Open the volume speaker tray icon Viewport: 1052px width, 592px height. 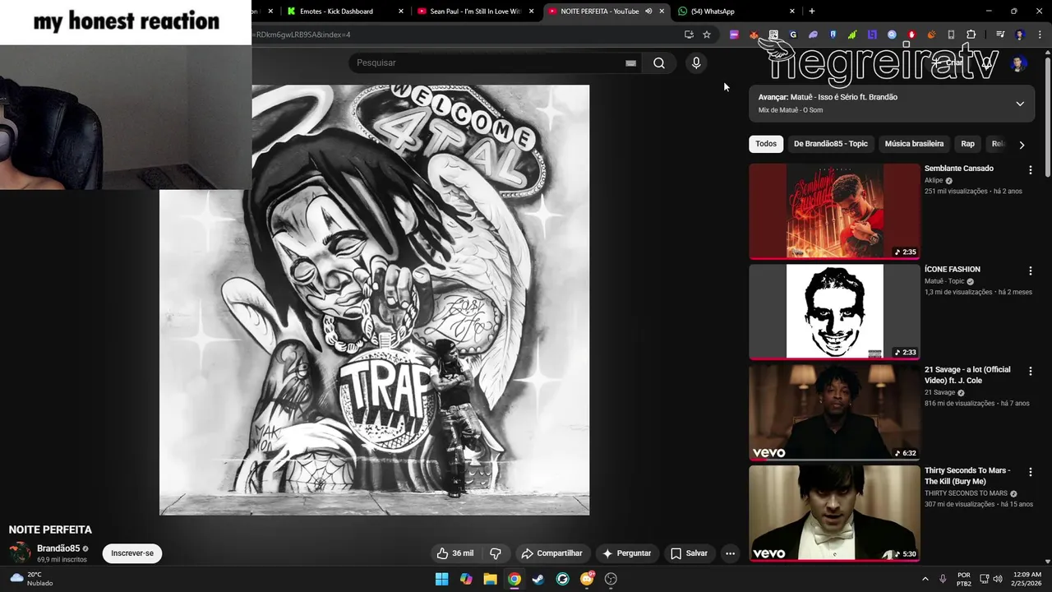(998, 579)
